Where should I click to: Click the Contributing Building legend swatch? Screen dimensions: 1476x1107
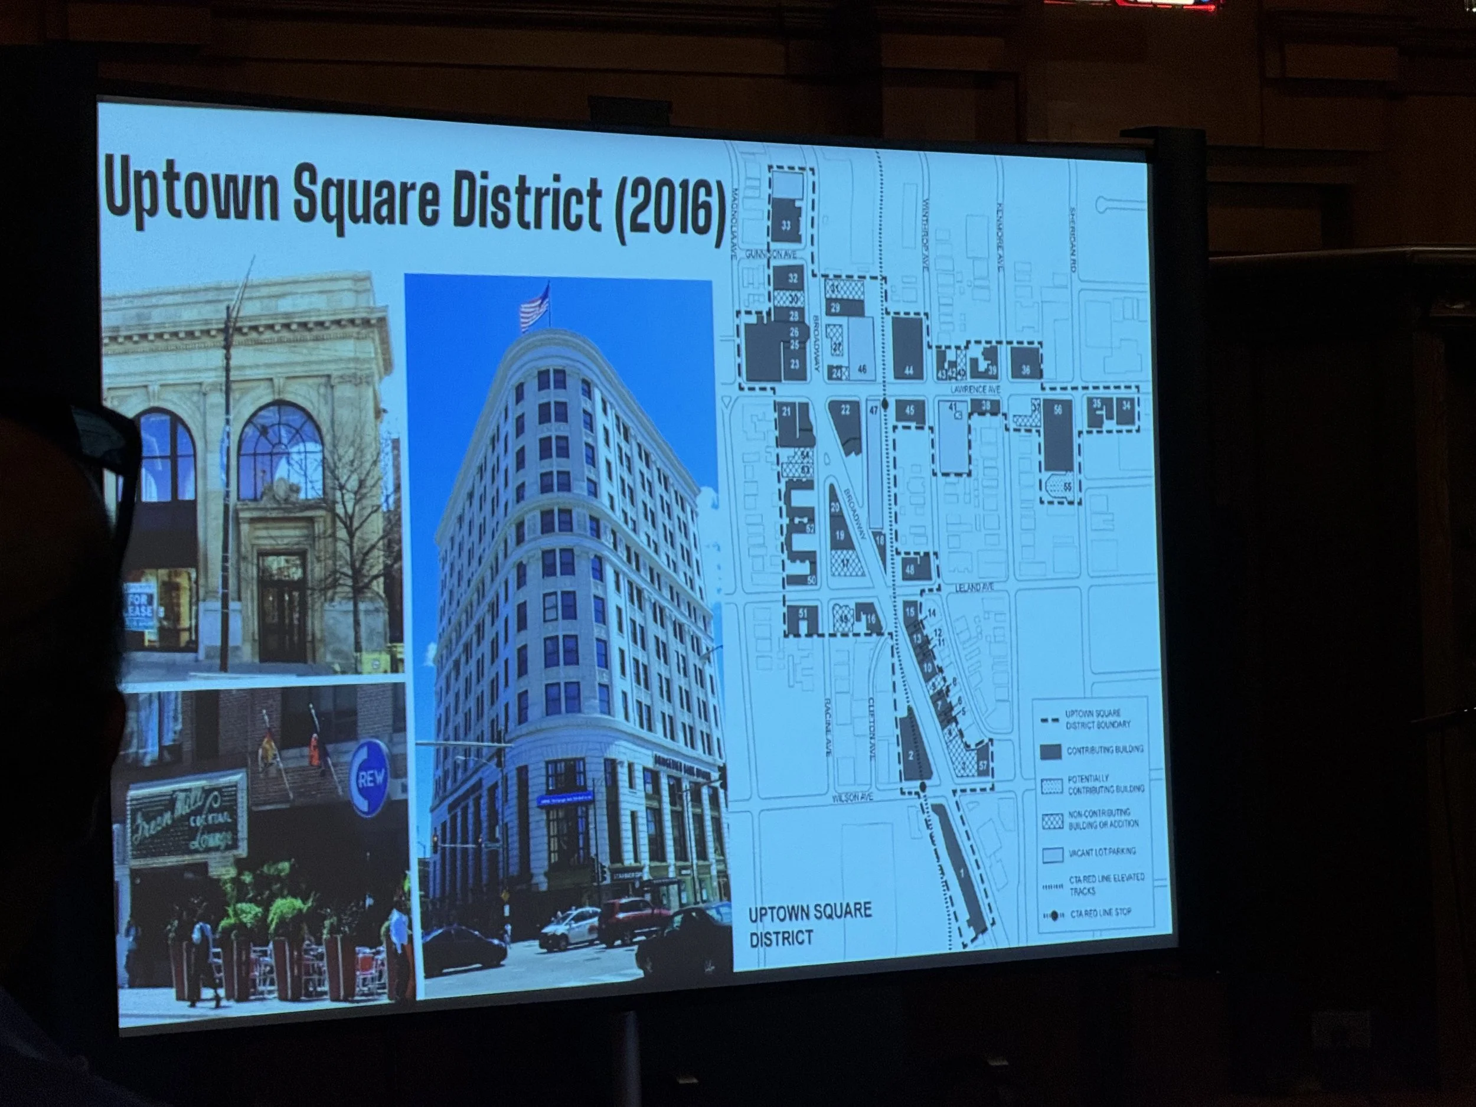(1051, 752)
